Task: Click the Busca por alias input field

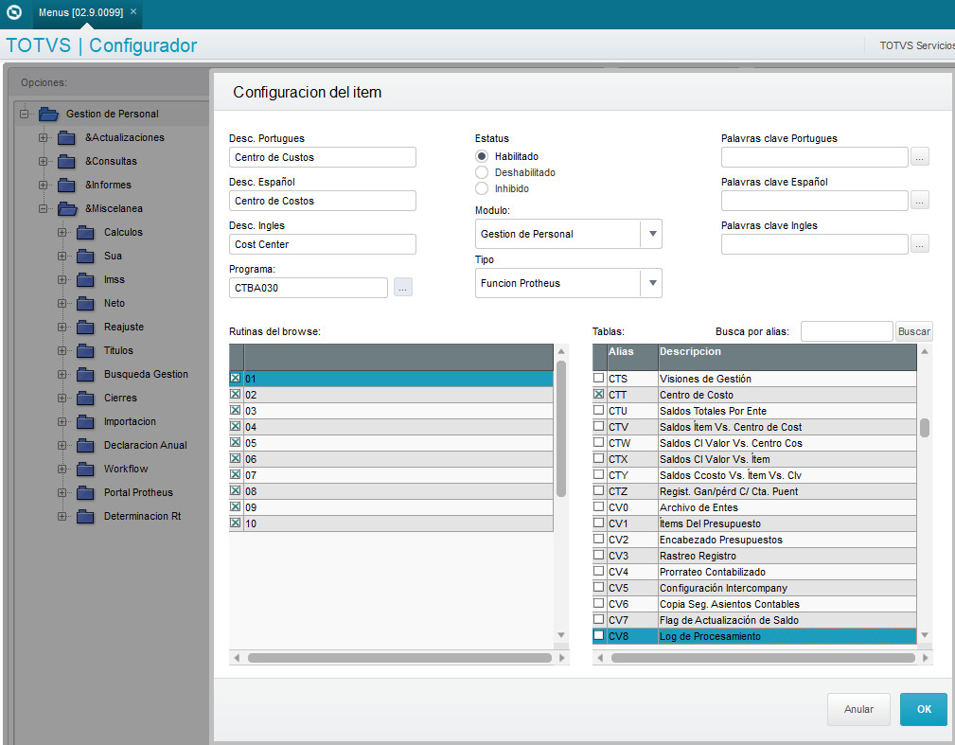Action: point(846,331)
